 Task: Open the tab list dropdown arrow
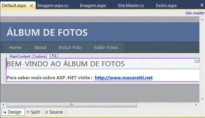click(202, 5)
